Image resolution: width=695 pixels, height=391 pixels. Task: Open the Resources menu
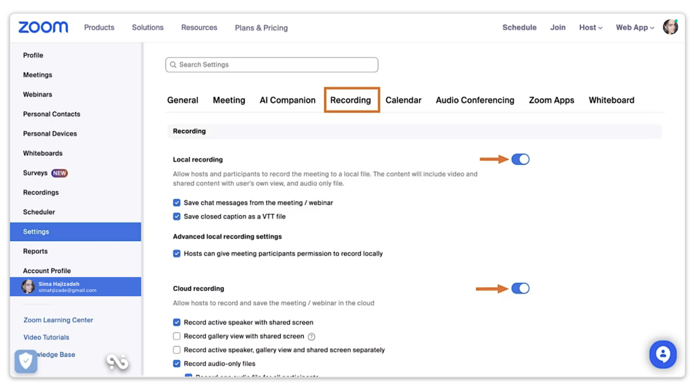coord(199,27)
